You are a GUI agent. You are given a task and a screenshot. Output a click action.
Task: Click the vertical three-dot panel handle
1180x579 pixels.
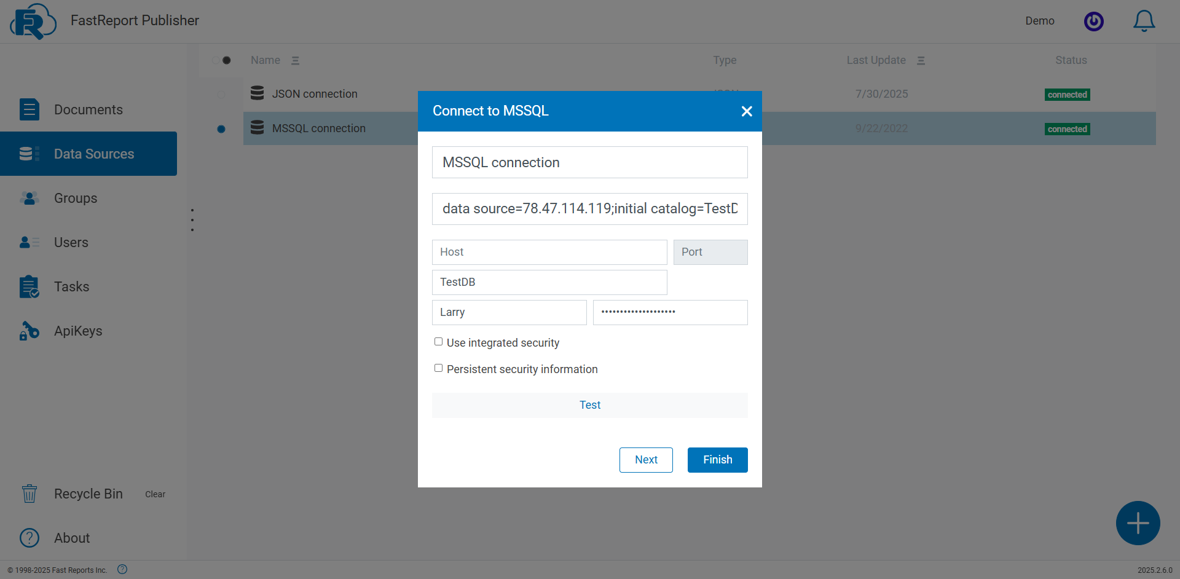(x=192, y=220)
